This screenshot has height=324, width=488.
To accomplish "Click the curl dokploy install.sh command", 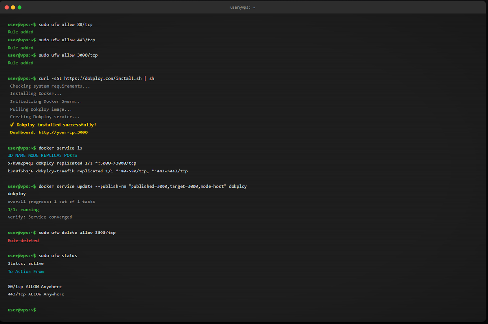I will [x=96, y=78].
